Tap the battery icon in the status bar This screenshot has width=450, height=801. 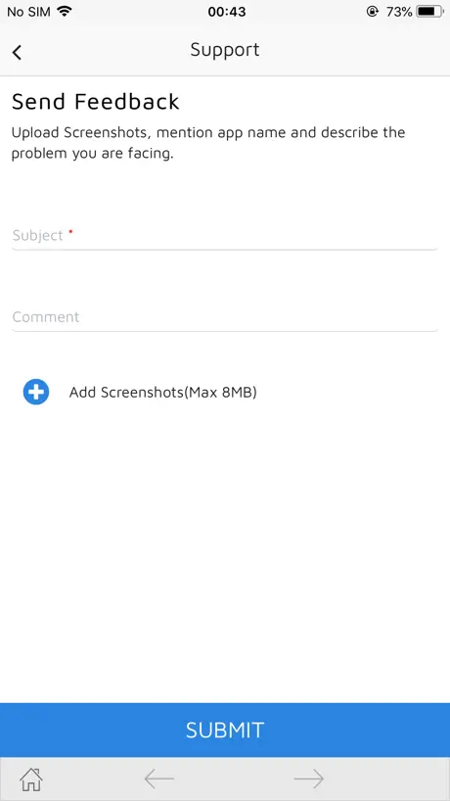(x=429, y=11)
